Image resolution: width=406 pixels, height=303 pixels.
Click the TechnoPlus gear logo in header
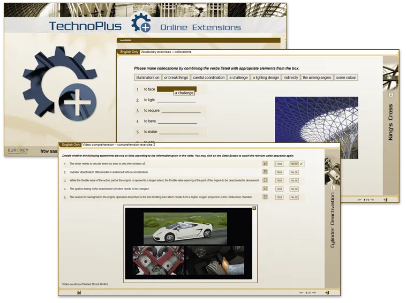(x=141, y=23)
